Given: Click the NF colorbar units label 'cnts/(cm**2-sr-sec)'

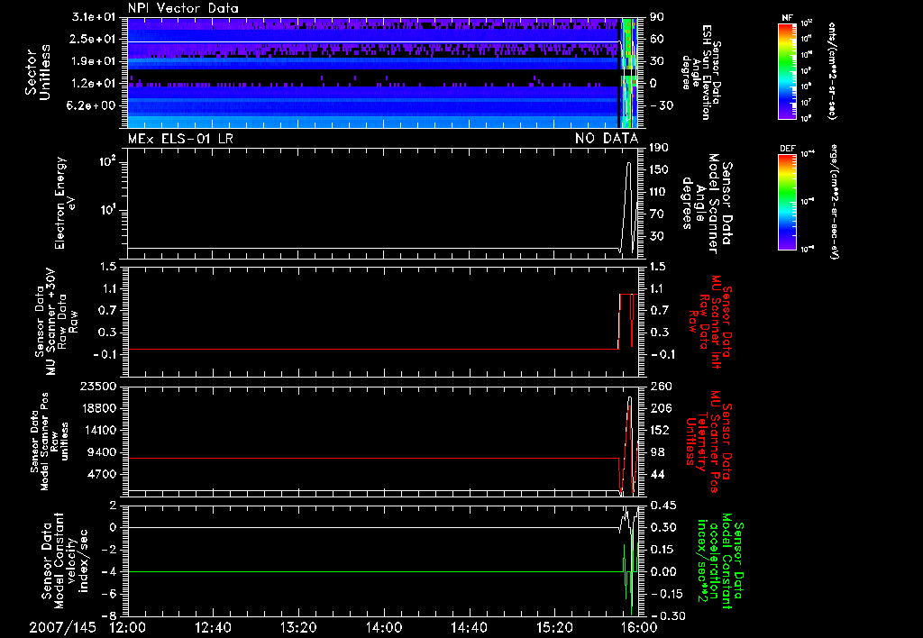Looking at the screenshot, I should 832,70.
